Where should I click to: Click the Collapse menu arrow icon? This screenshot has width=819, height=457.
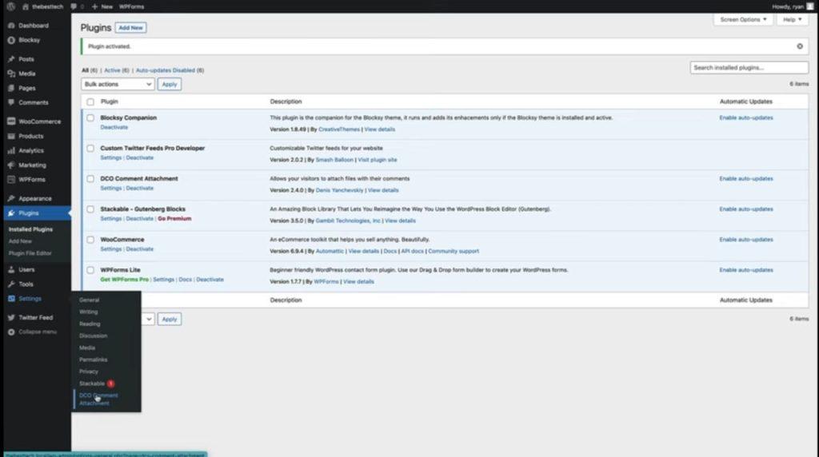tap(11, 332)
